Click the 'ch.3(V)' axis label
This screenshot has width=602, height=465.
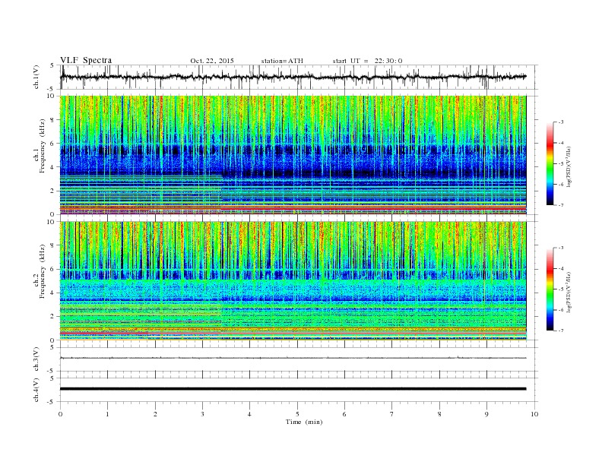36,359
